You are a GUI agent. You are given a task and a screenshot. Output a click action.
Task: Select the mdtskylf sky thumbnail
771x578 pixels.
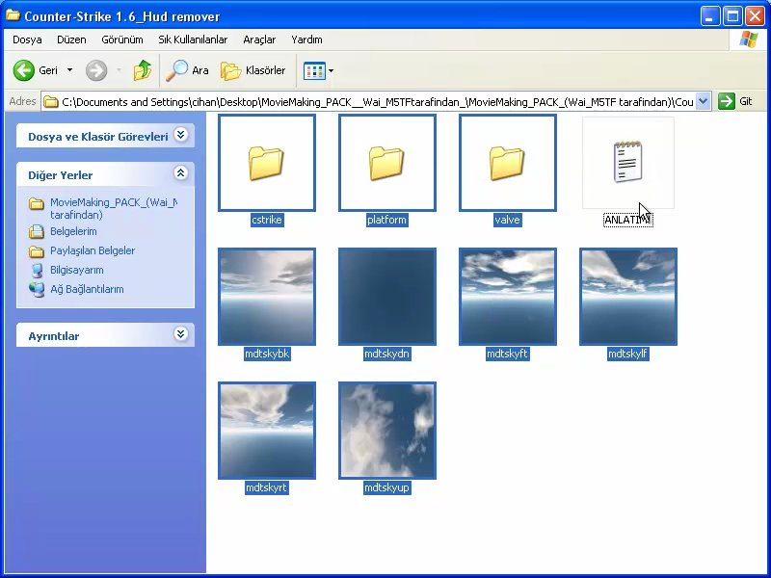[x=628, y=297]
